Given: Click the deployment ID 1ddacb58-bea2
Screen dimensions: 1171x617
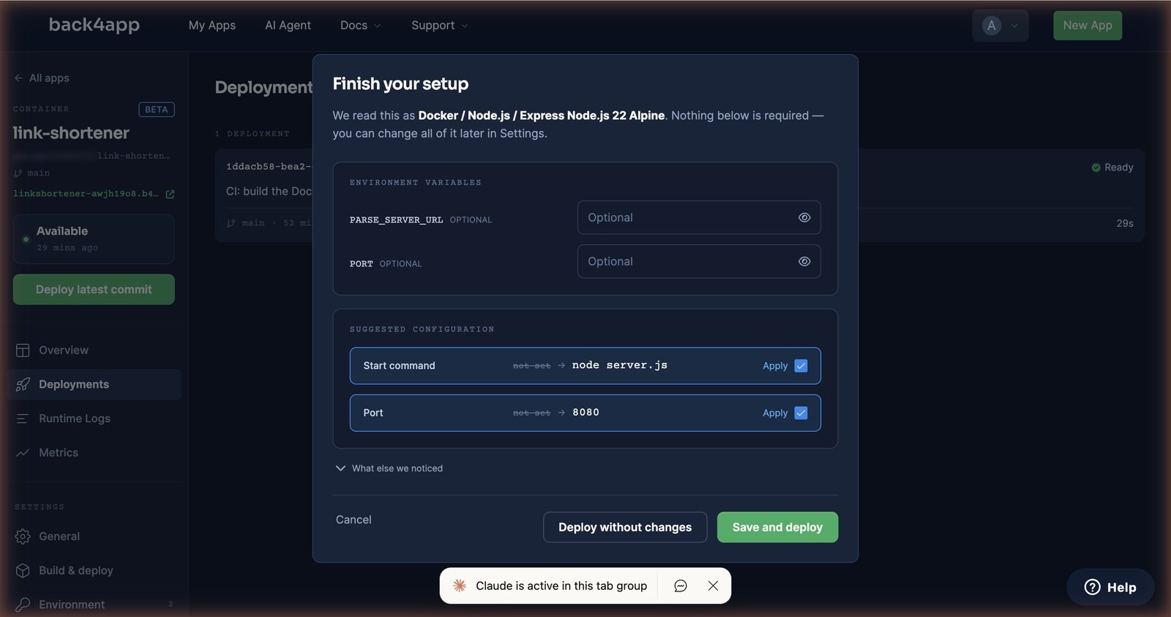Looking at the screenshot, I should pos(269,167).
